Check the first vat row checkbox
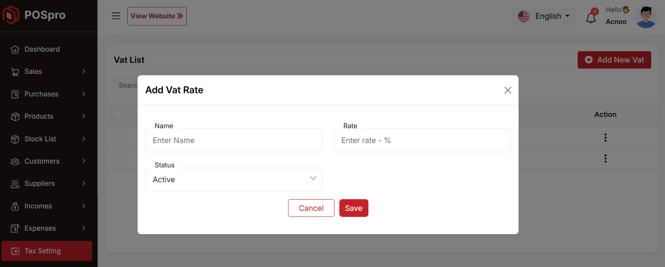The width and height of the screenshot is (665, 267). 118,136
